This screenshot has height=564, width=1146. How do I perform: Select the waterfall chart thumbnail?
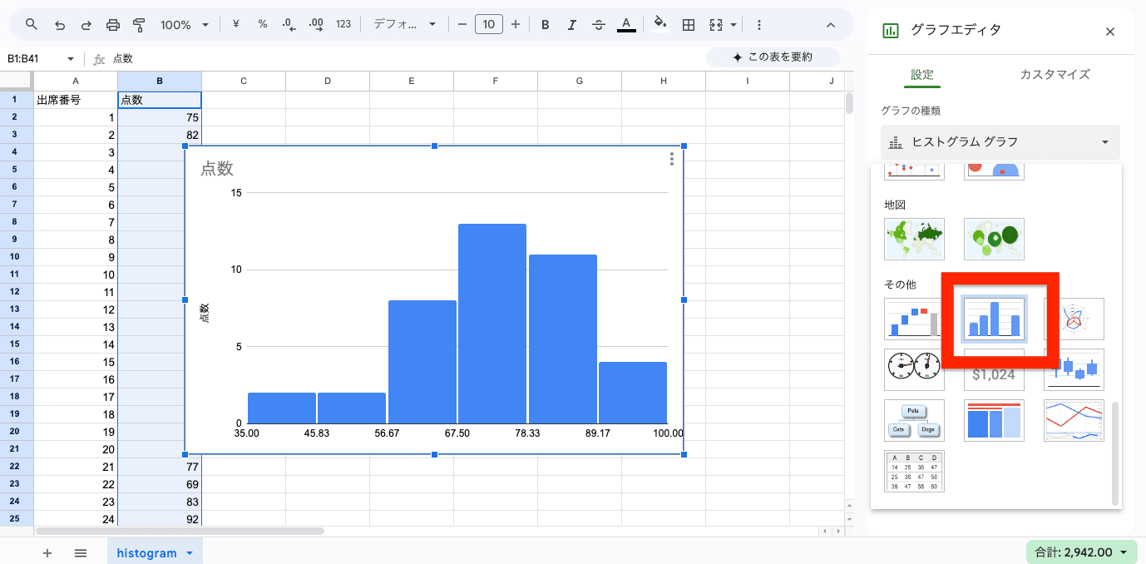pos(914,319)
